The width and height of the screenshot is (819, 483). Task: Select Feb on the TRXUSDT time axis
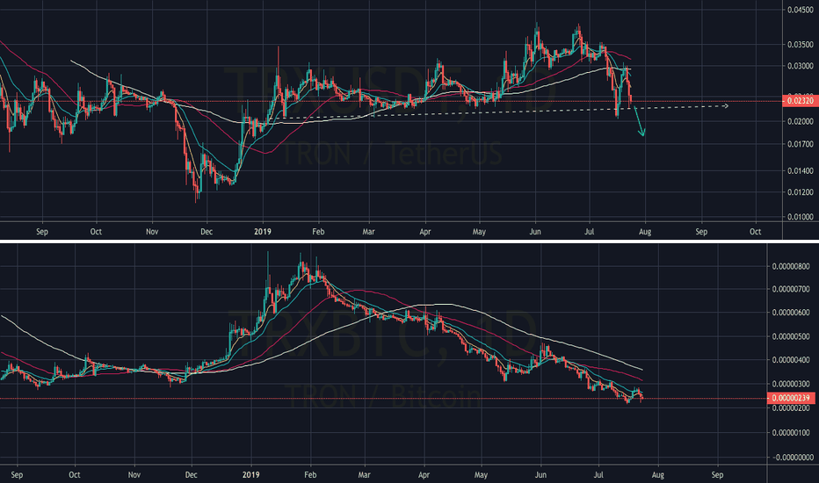click(x=318, y=231)
